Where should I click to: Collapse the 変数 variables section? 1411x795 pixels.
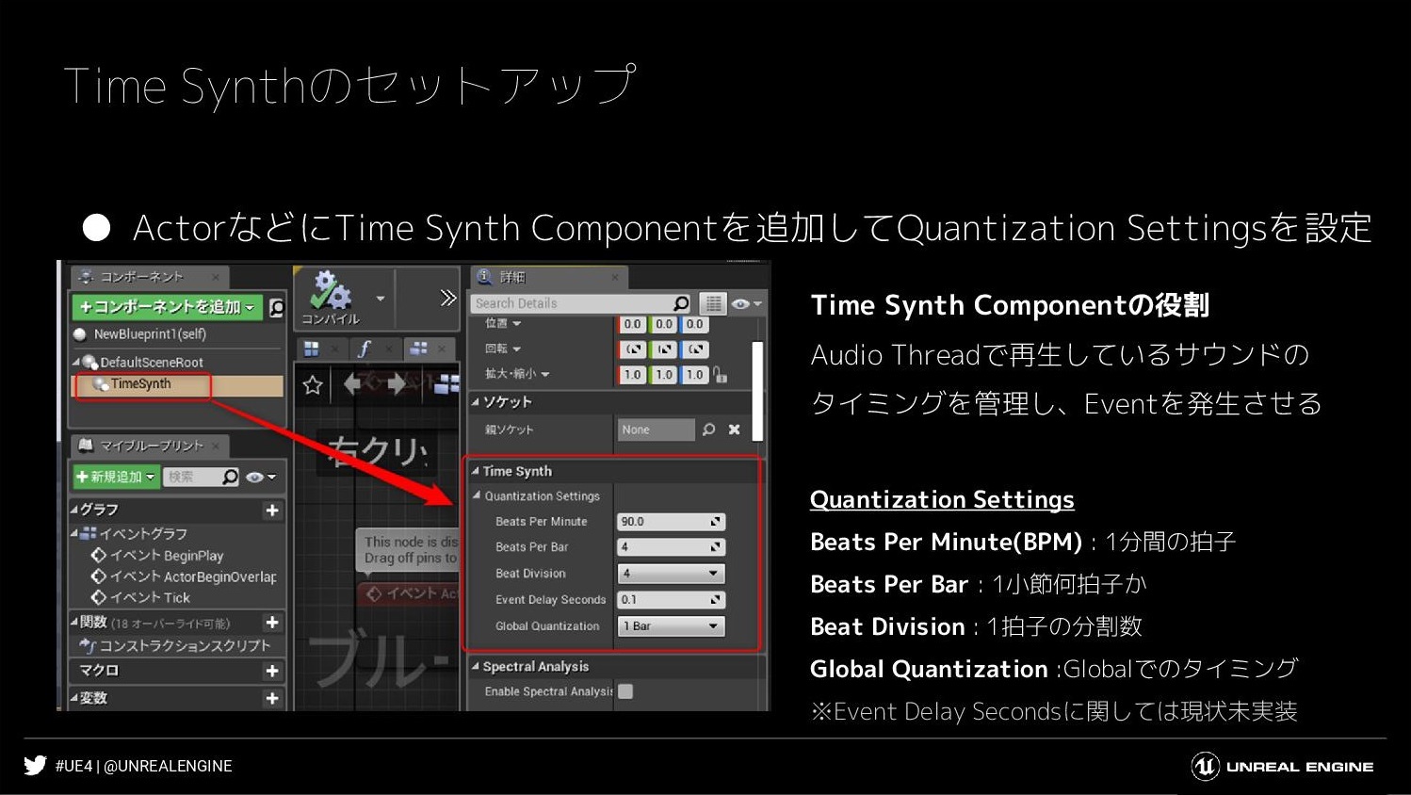[x=74, y=698]
